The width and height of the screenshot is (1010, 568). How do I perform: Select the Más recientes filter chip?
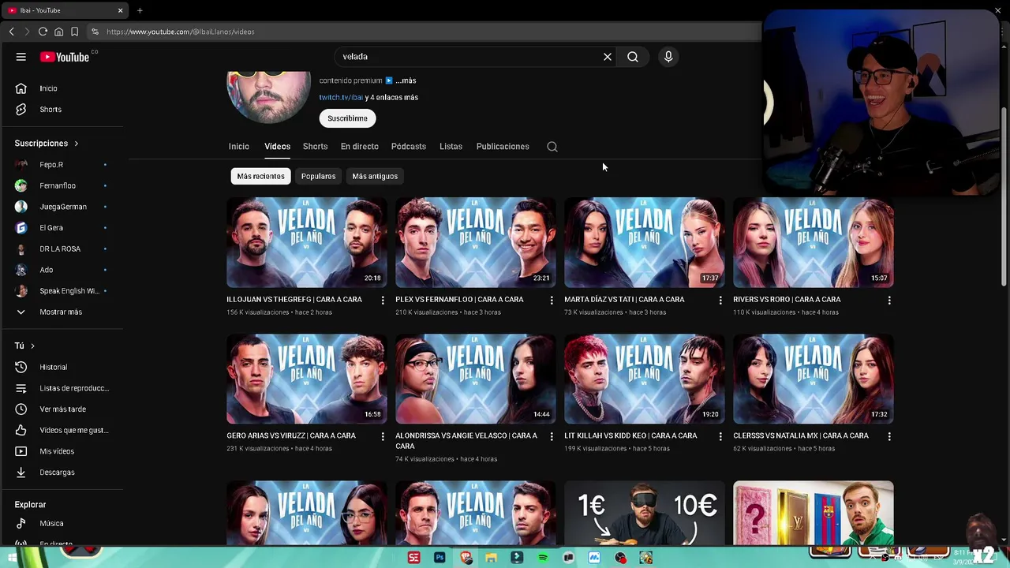point(260,176)
